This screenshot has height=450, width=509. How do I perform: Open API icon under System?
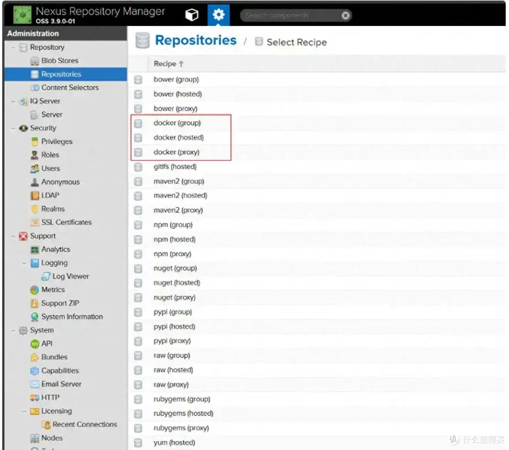(34, 344)
